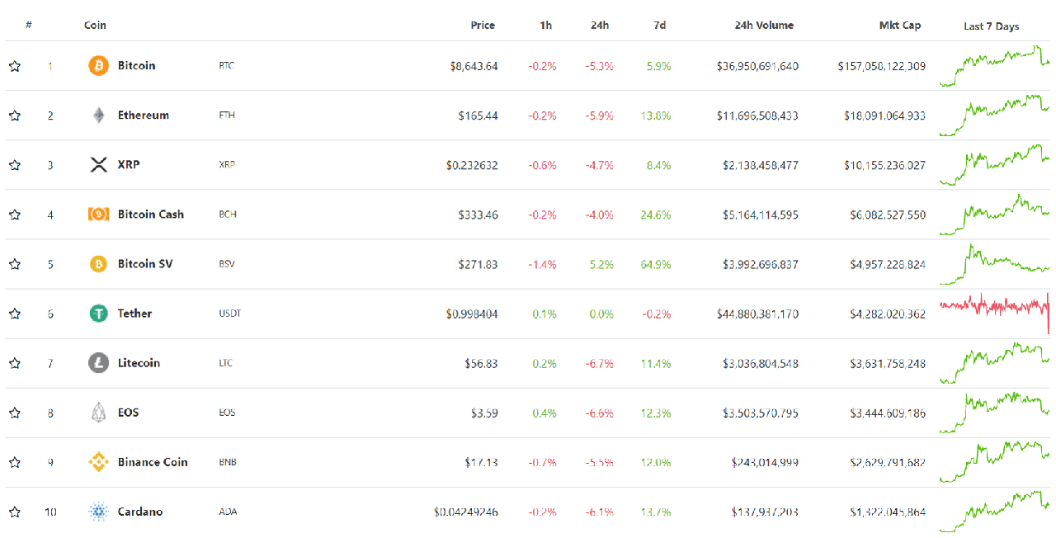Open XRP's 7-day sparkline chart
1056x538 pixels.
click(x=994, y=165)
